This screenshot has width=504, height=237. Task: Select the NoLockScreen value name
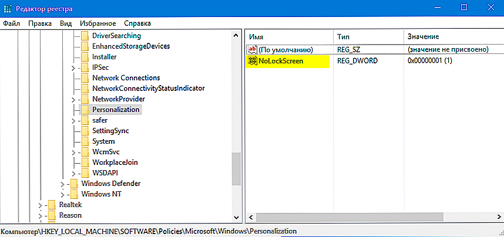coord(281,60)
